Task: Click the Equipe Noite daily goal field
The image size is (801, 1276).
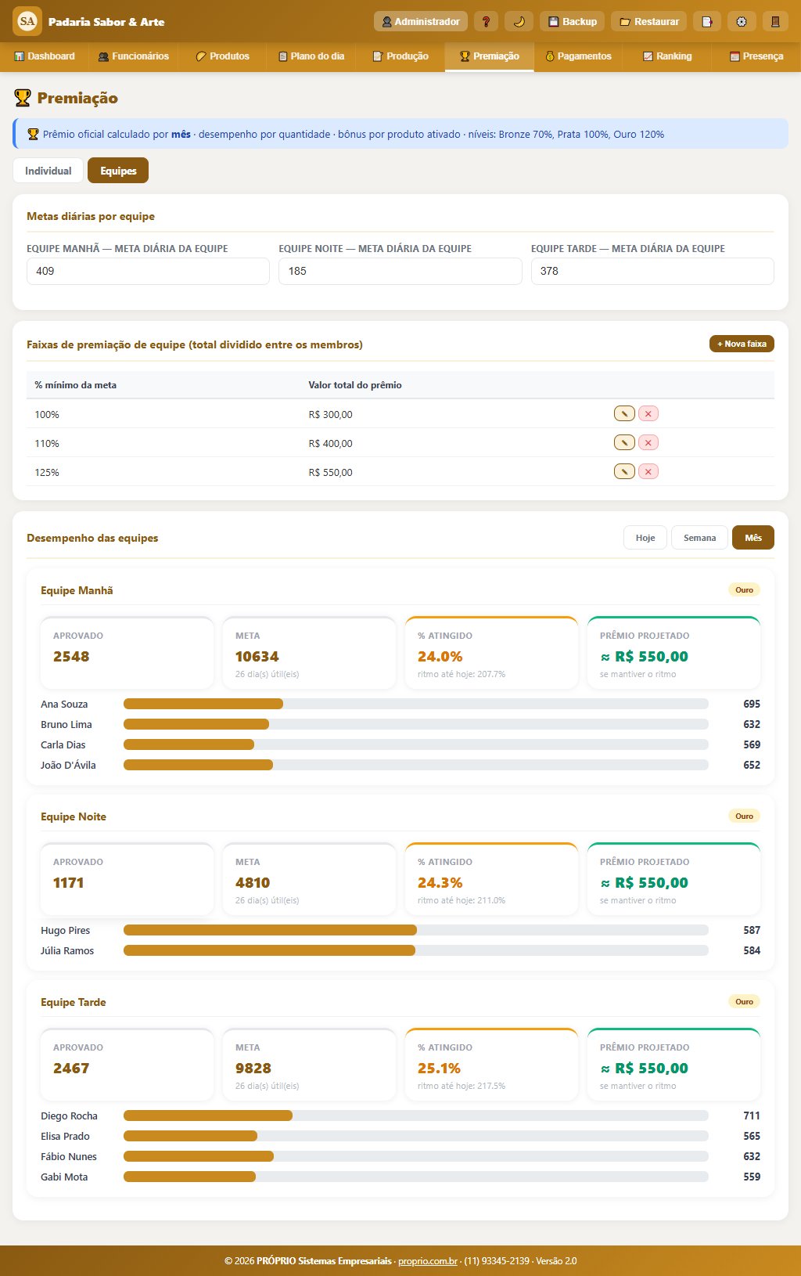Action: click(x=400, y=271)
